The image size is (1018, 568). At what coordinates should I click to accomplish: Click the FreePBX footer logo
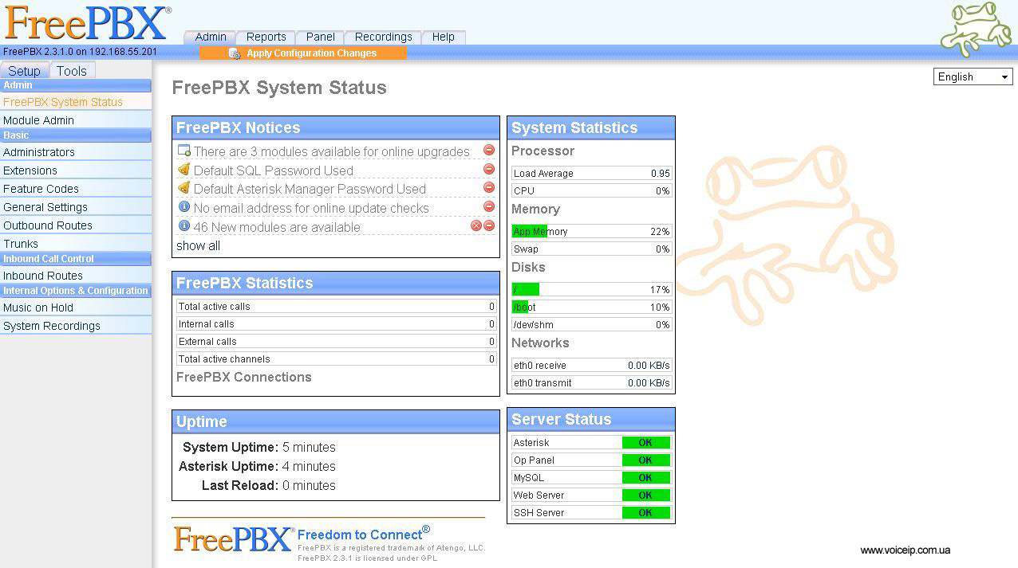tap(234, 539)
